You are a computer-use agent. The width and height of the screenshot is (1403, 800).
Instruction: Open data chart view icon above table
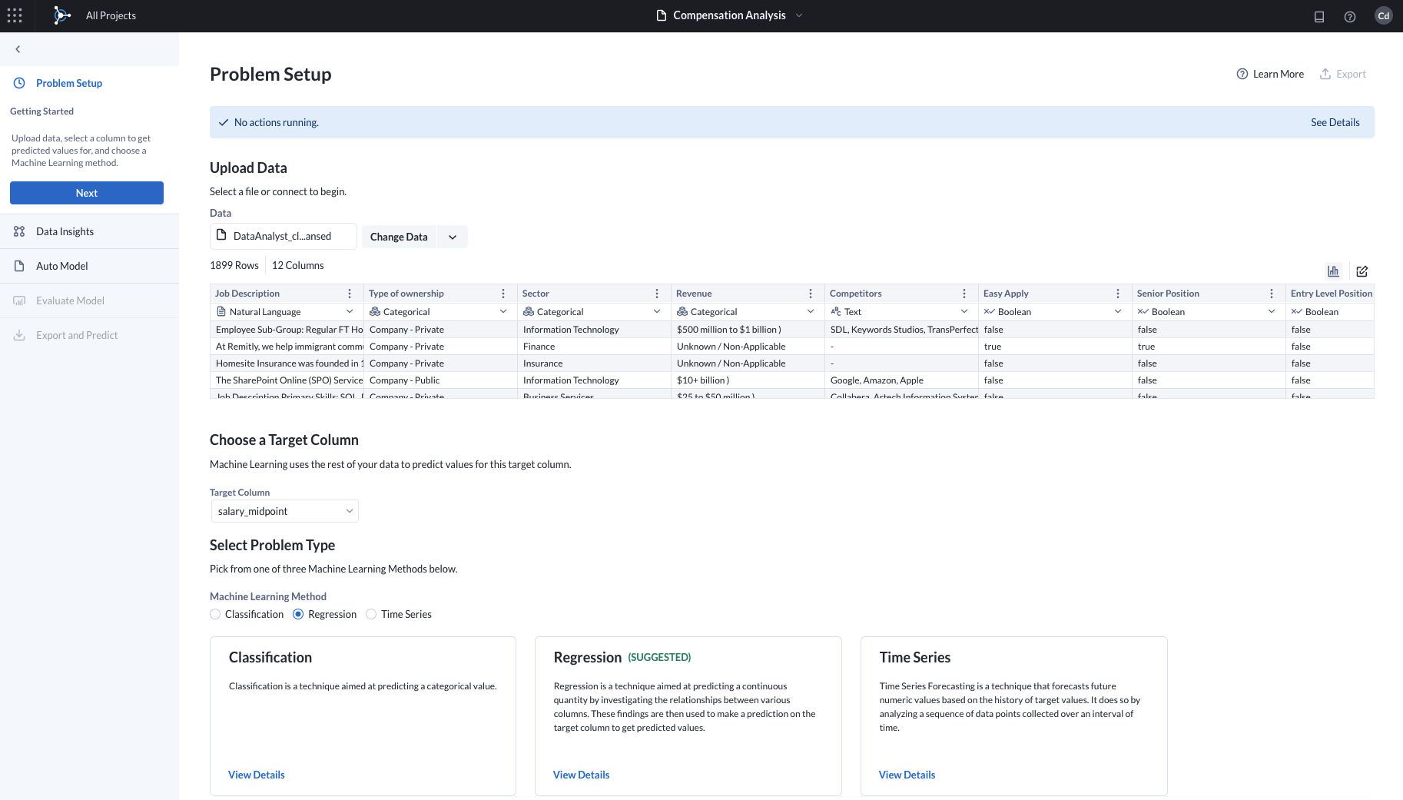click(1333, 271)
